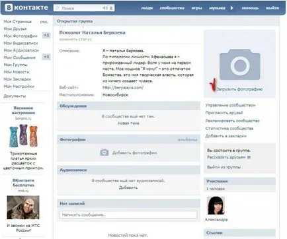Click the Обсуждения section header

click(x=128, y=106)
